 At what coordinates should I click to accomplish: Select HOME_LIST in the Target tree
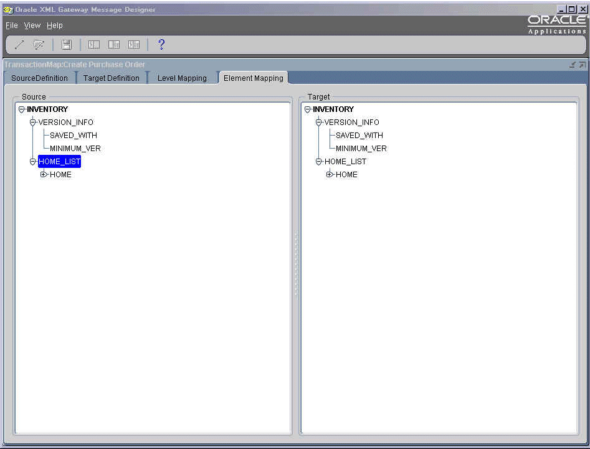(345, 162)
